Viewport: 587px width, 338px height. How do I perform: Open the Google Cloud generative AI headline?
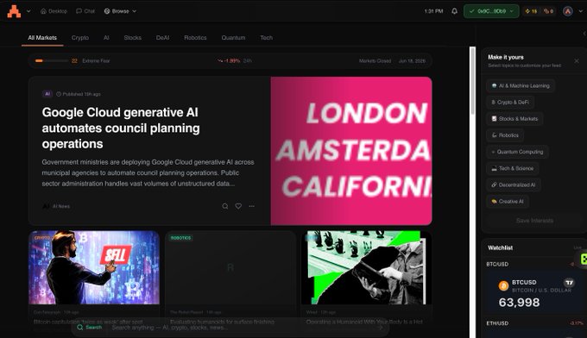tap(121, 128)
